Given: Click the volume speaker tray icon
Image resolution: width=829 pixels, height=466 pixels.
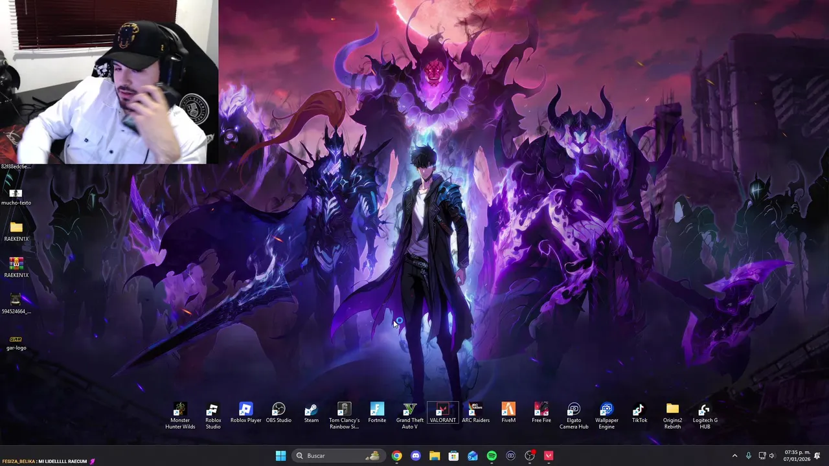Looking at the screenshot, I should pos(771,456).
